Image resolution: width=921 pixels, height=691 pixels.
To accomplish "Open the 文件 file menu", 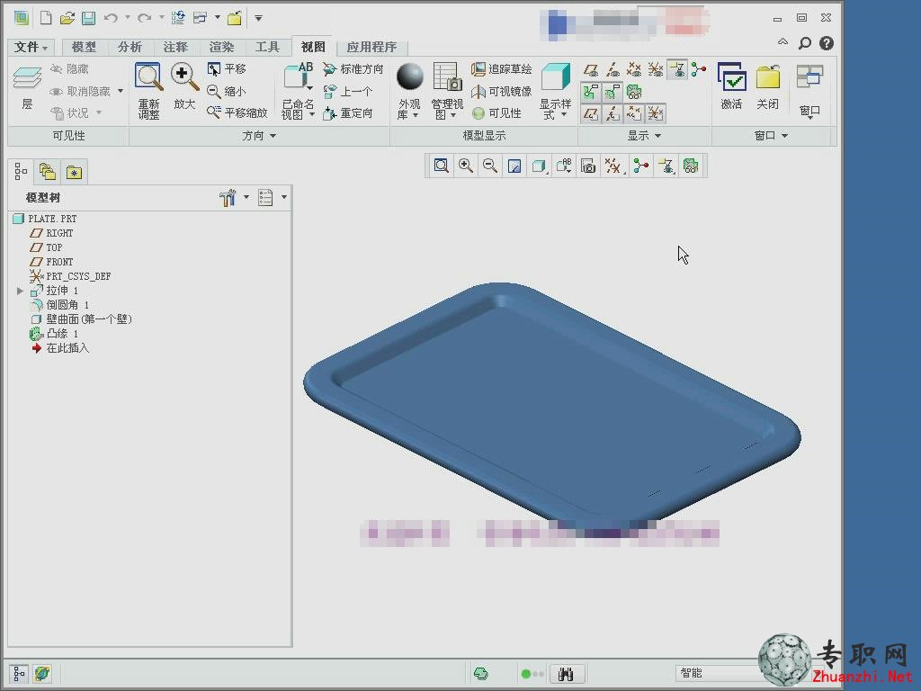I will [31, 47].
